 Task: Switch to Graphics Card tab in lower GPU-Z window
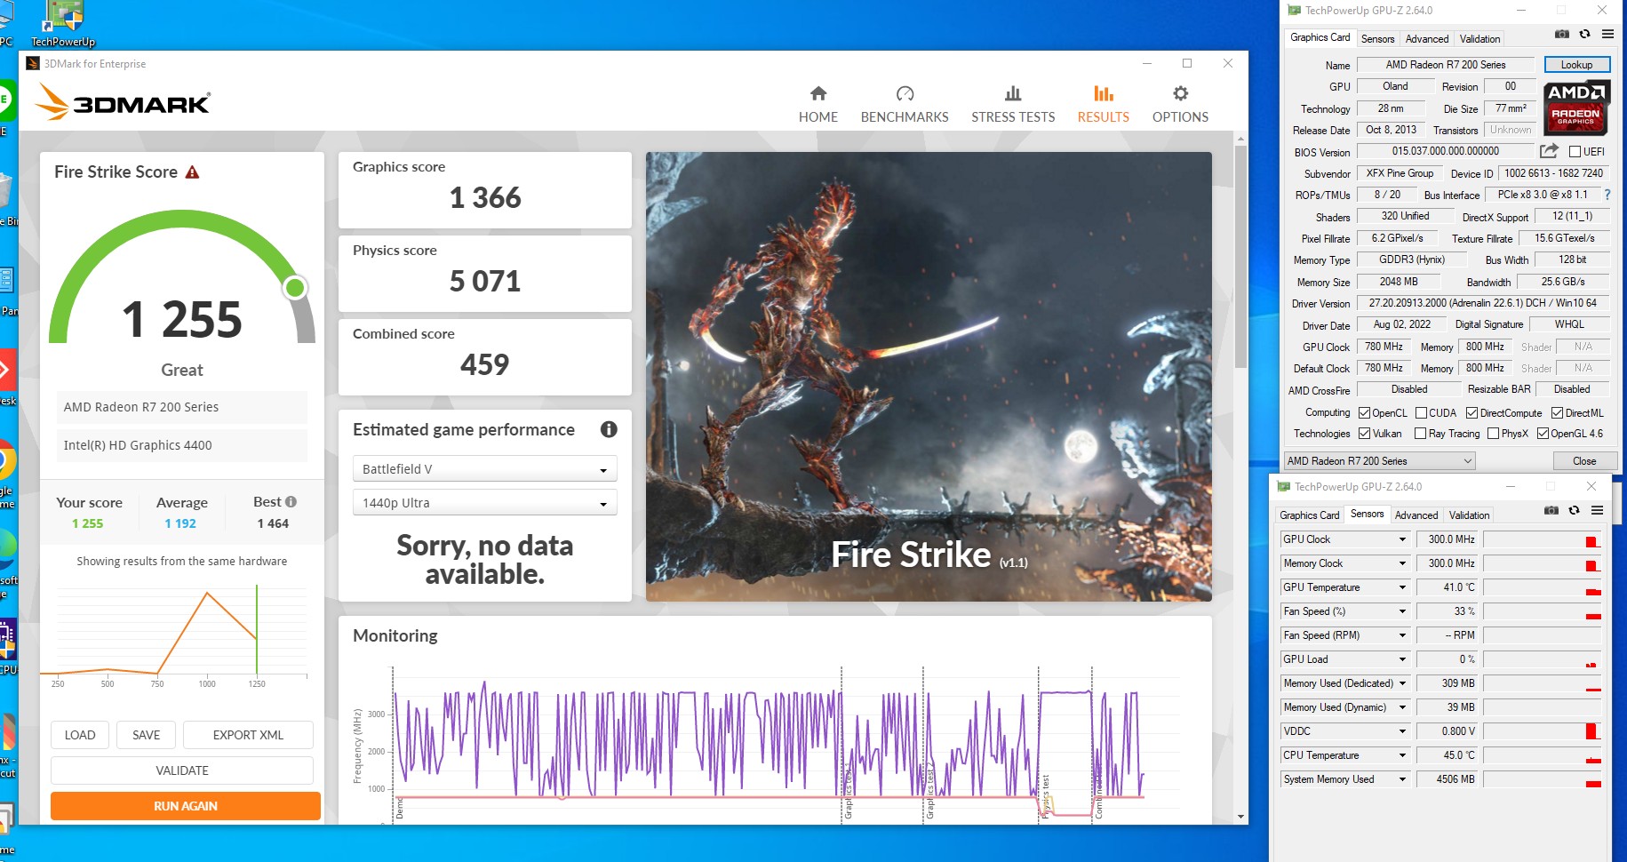[1309, 515]
